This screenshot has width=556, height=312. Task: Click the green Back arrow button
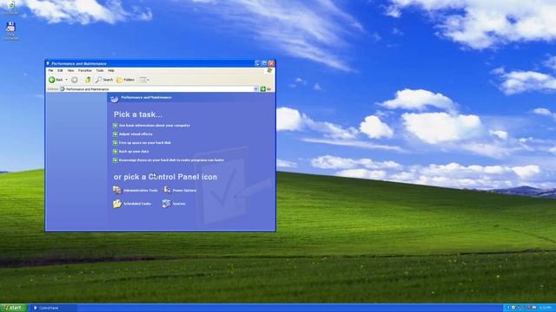pyautogui.click(x=56, y=80)
